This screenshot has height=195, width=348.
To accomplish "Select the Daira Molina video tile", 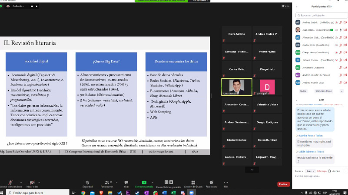I will (x=237, y=34).
